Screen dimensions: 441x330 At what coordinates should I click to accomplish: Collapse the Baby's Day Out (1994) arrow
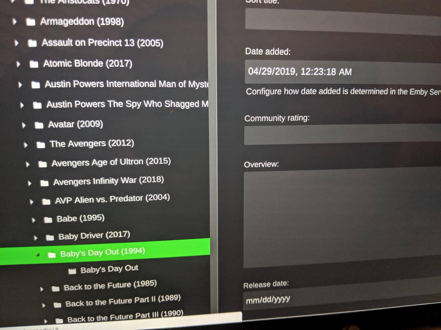[38, 255]
